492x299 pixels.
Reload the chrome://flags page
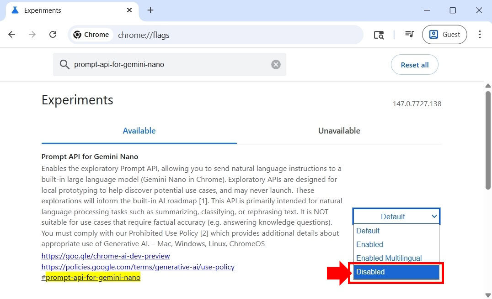point(53,34)
